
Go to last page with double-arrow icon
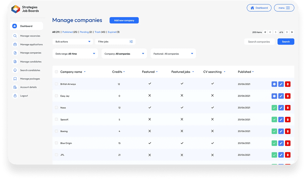tap(292, 32)
